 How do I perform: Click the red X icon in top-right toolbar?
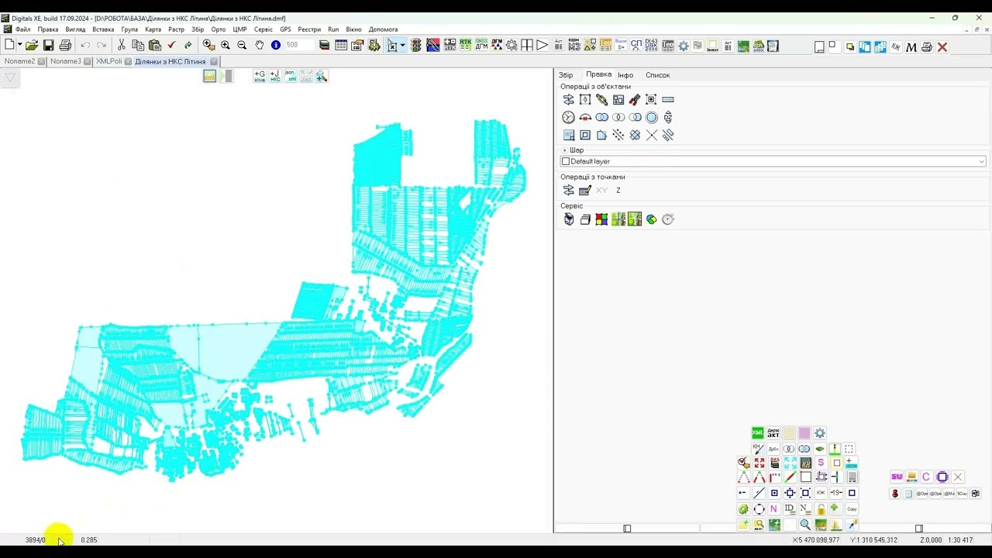coord(942,47)
